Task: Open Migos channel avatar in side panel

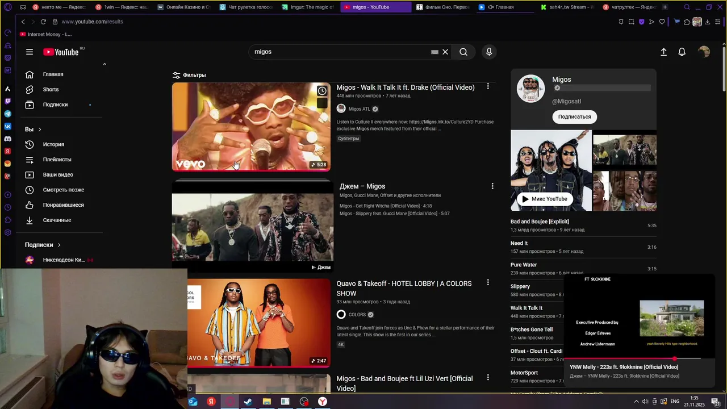Action: click(530, 89)
